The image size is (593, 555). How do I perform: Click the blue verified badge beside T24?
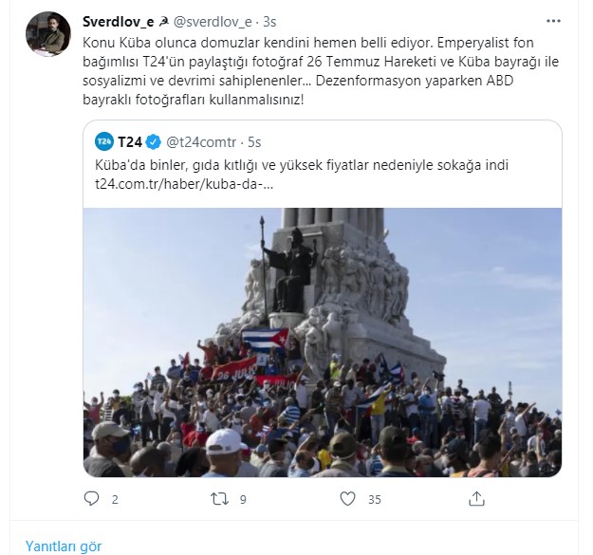click(x=153, y=142)
